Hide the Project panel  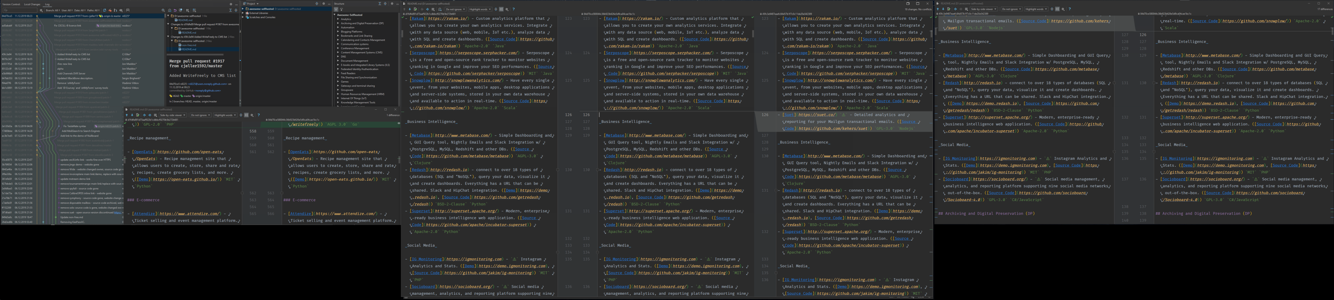(x=329, y=3)
